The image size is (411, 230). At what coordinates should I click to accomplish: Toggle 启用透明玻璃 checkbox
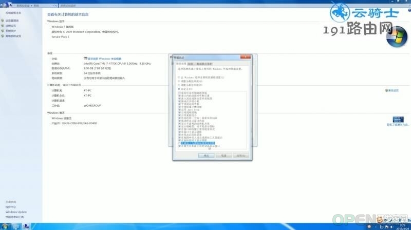pos(179,112)
